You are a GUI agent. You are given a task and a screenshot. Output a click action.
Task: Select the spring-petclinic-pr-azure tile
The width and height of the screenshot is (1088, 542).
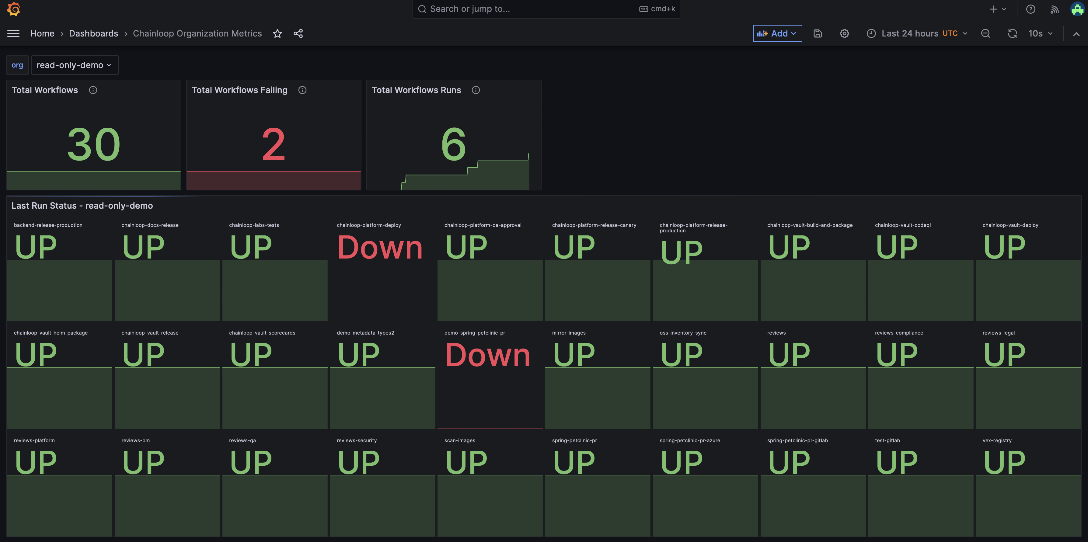coord(705,485)
